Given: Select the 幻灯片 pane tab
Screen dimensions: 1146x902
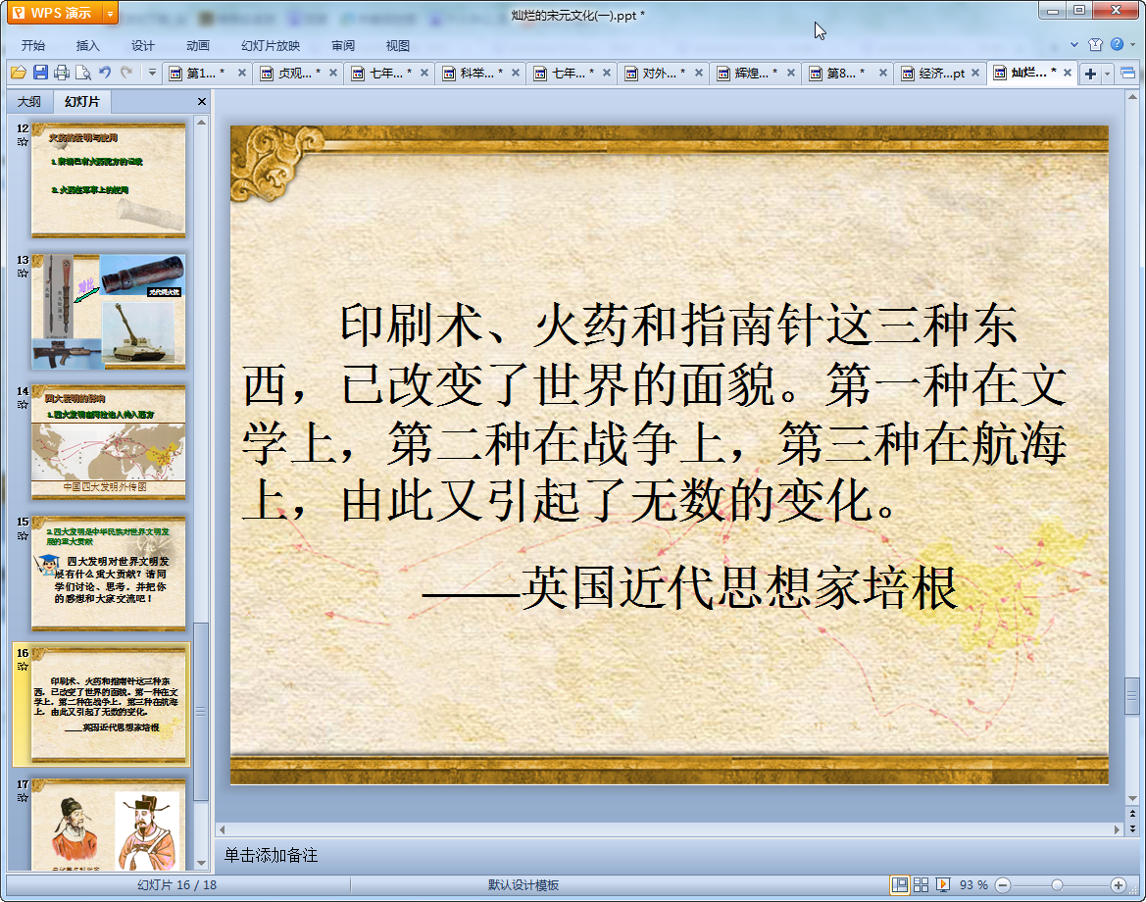Looking at the screenshot, I should click(x=82, y=102).
